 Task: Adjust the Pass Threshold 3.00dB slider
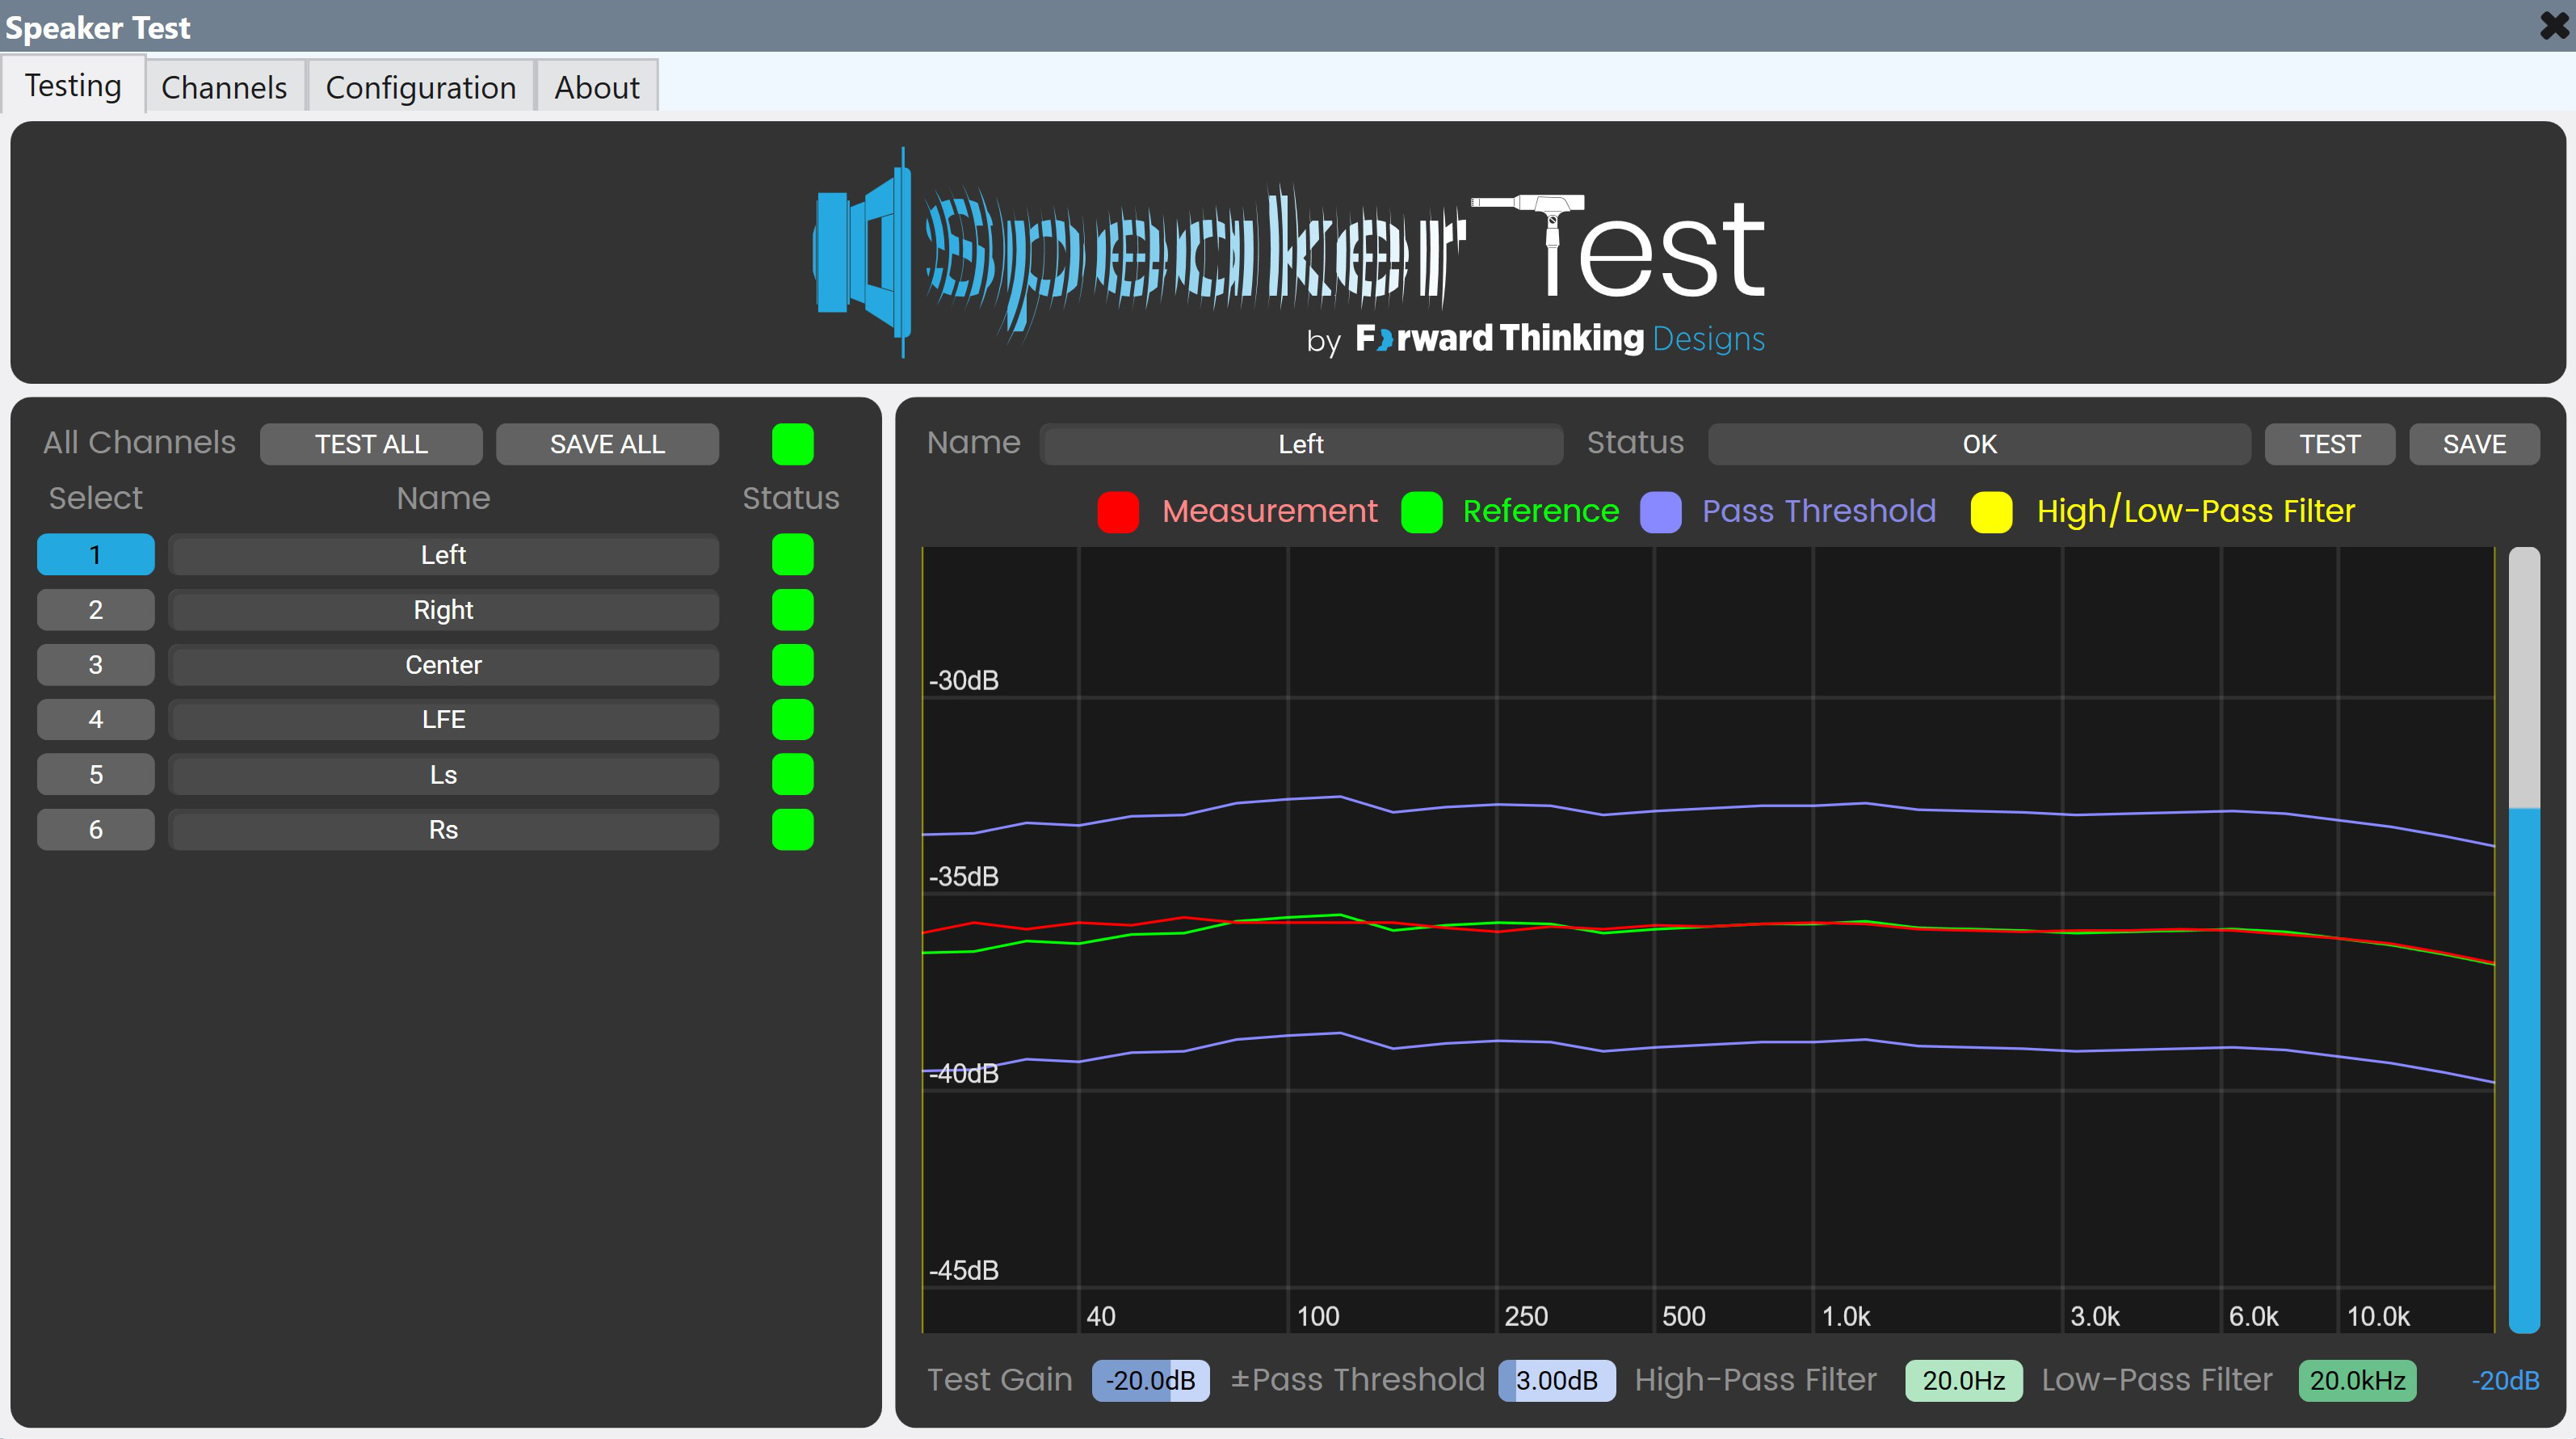tap(1556, 1381)
